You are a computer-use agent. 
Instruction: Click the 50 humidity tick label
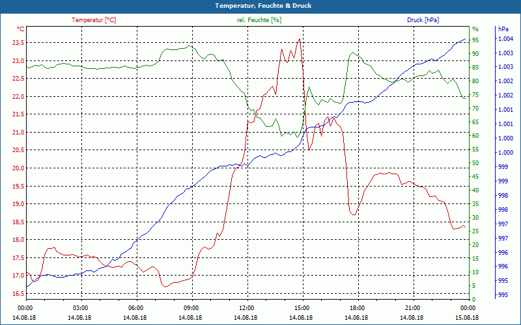click(x=475, y=163)
